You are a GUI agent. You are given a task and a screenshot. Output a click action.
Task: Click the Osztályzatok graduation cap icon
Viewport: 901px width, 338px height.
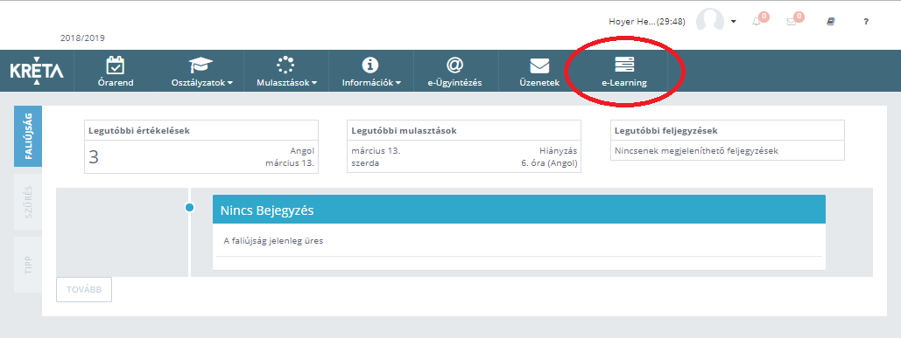pyautogui.click(x=201, y=65)
